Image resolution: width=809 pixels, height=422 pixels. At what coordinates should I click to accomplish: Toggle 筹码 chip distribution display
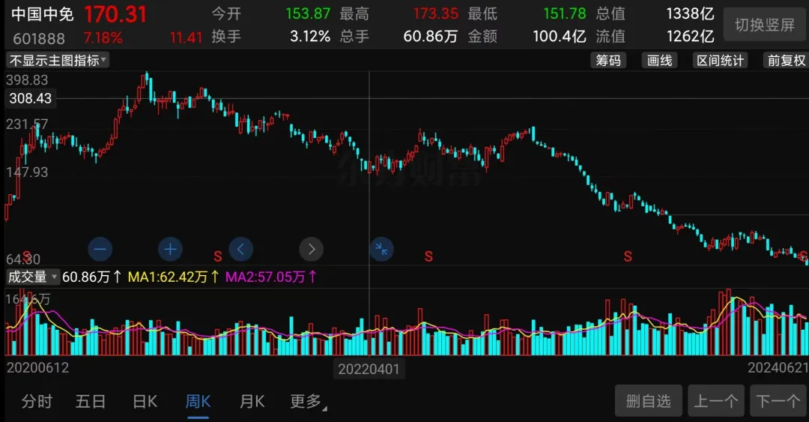(x=608, y=61)
